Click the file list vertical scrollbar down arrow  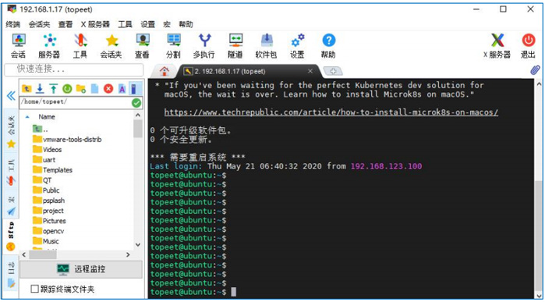coord(138,244)
